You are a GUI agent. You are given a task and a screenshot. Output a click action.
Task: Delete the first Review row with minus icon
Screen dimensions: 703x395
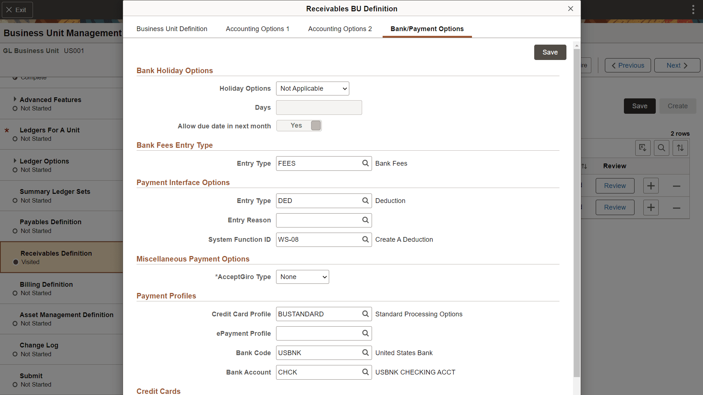pos(676,185)
